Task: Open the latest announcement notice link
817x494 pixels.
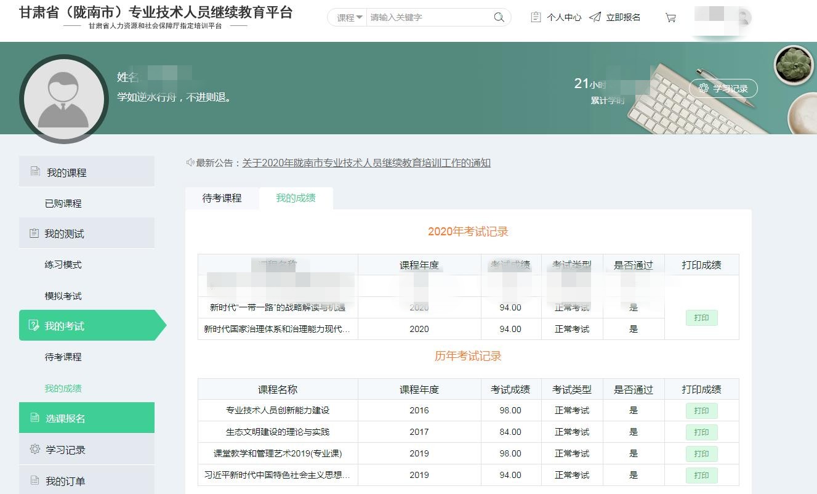Action: [x=366, y=163]
